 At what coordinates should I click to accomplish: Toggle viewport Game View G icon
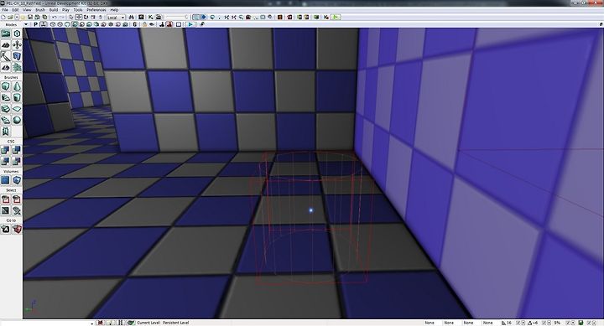135,24
